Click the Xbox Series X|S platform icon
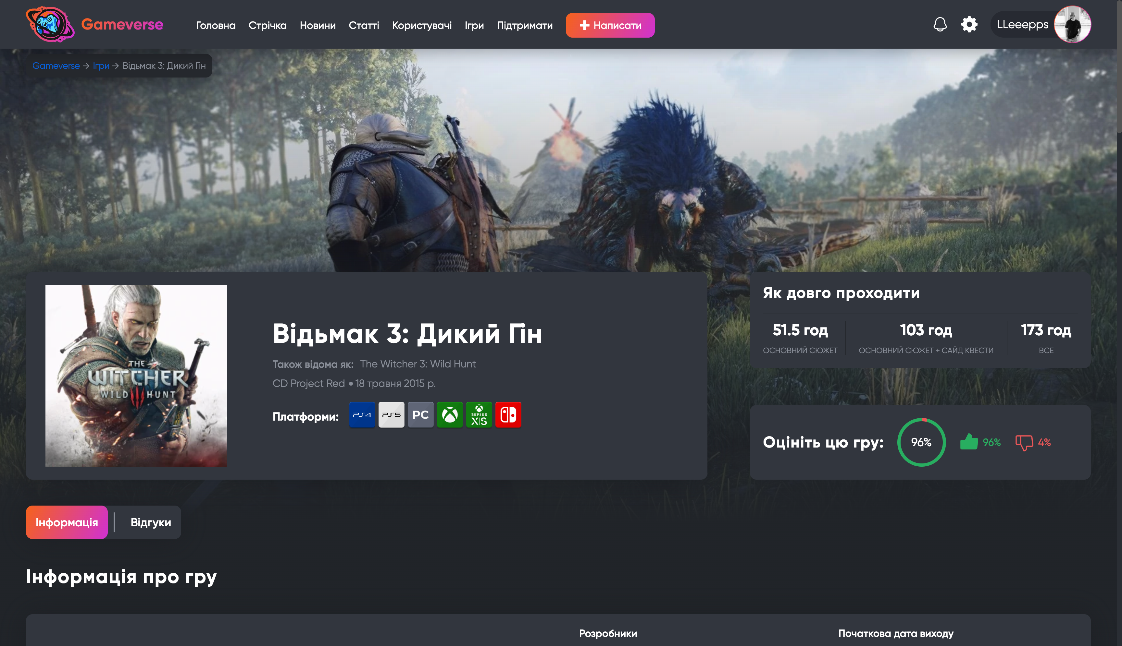1122x646 pixels. point(479,414)
